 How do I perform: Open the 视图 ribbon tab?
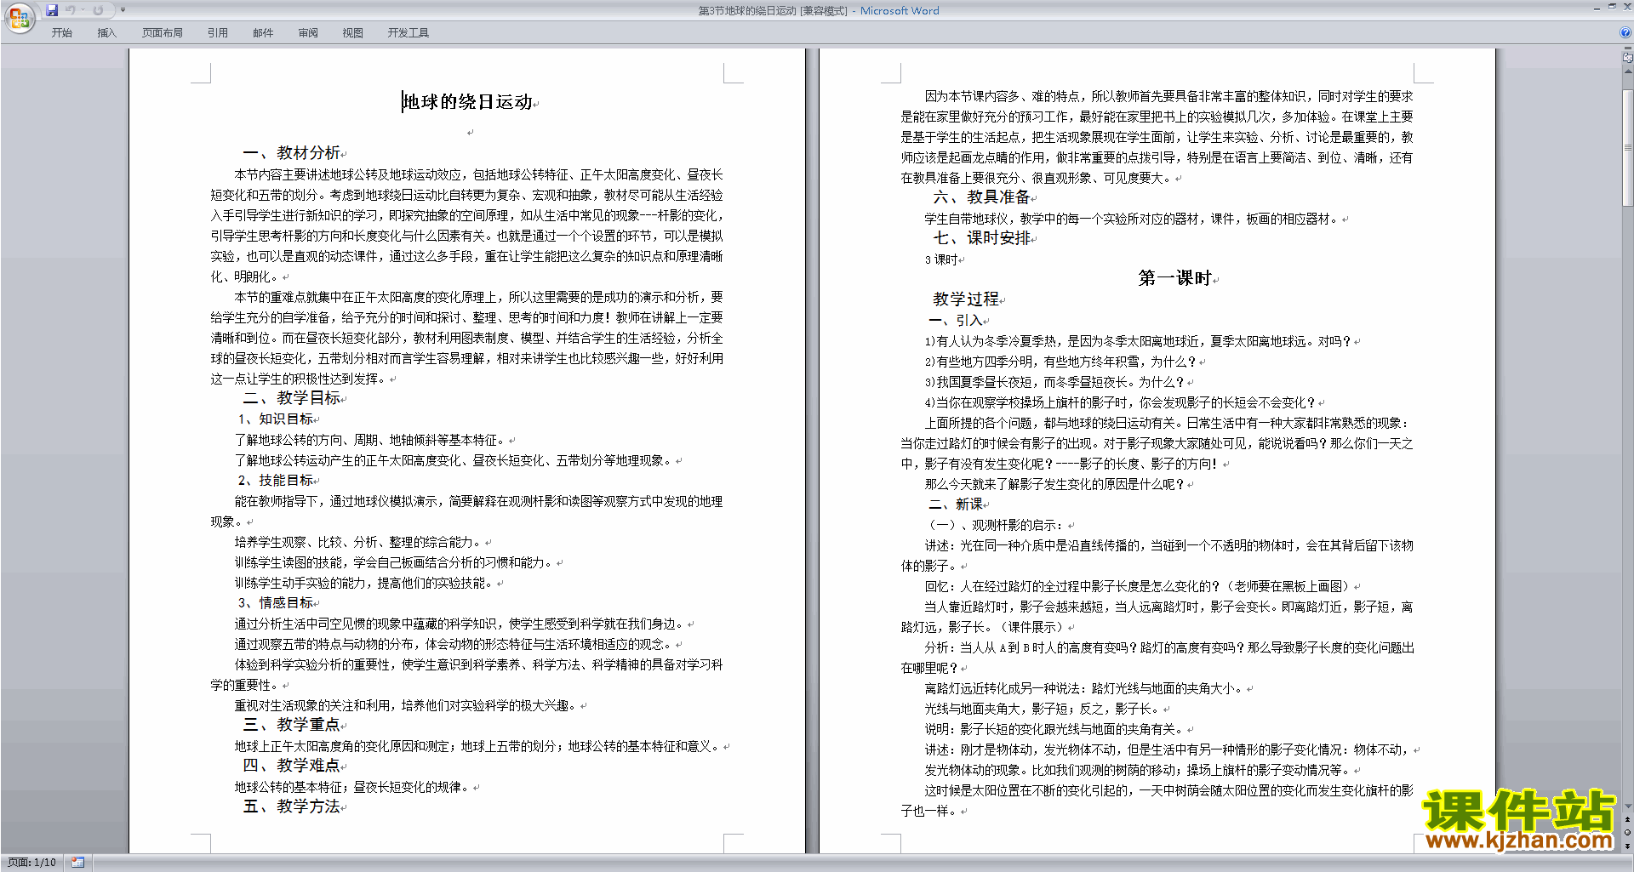(353, 33)
